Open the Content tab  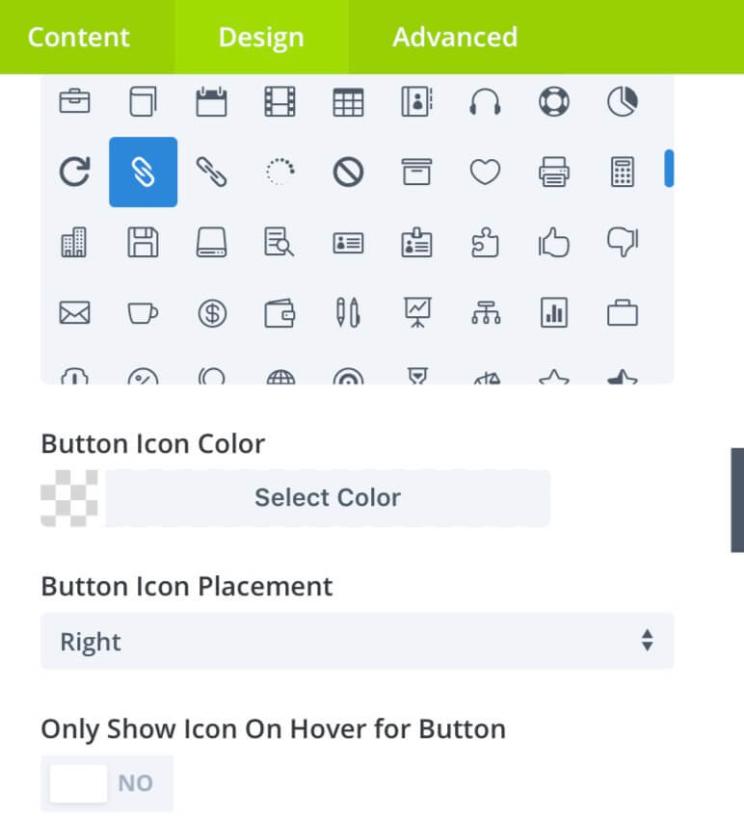click(78, 37)
